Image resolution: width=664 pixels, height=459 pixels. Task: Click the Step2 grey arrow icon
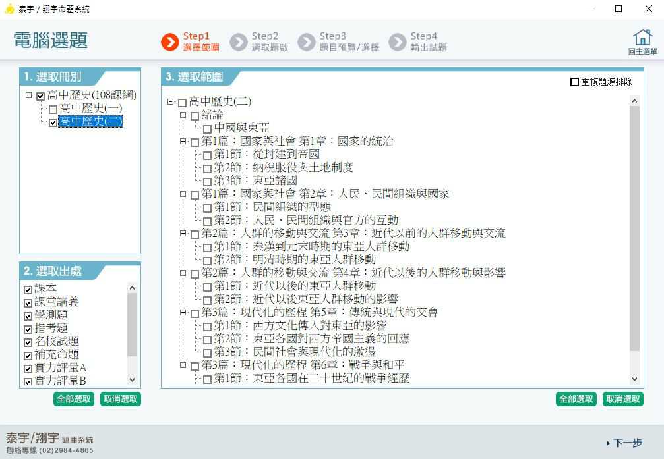point(239,42)
